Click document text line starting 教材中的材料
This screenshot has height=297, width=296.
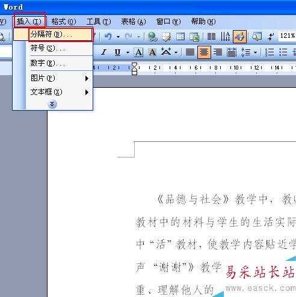click(x=216, y=222)
